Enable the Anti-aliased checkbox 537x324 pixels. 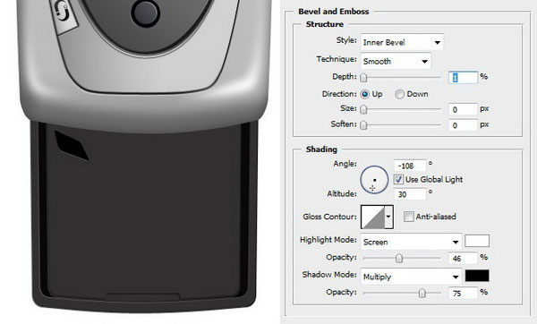(408, 217)
